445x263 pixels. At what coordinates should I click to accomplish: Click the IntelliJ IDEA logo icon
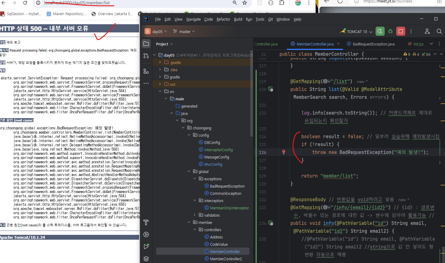tap(146, 19)
